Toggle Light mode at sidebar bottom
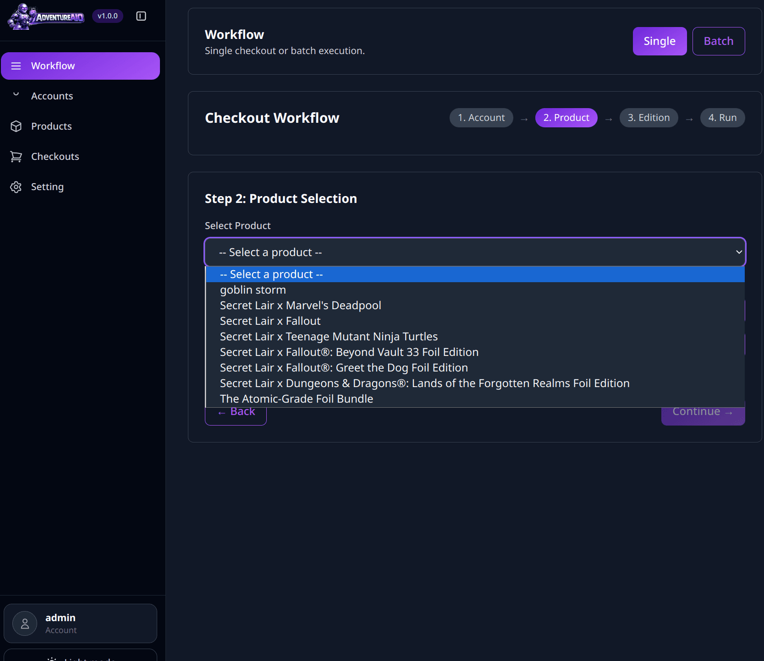The image size is (764, 661). pos(81,656)
